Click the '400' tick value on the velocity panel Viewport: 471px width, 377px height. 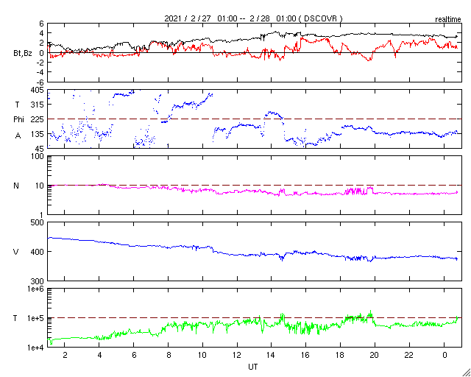[38, 252]
